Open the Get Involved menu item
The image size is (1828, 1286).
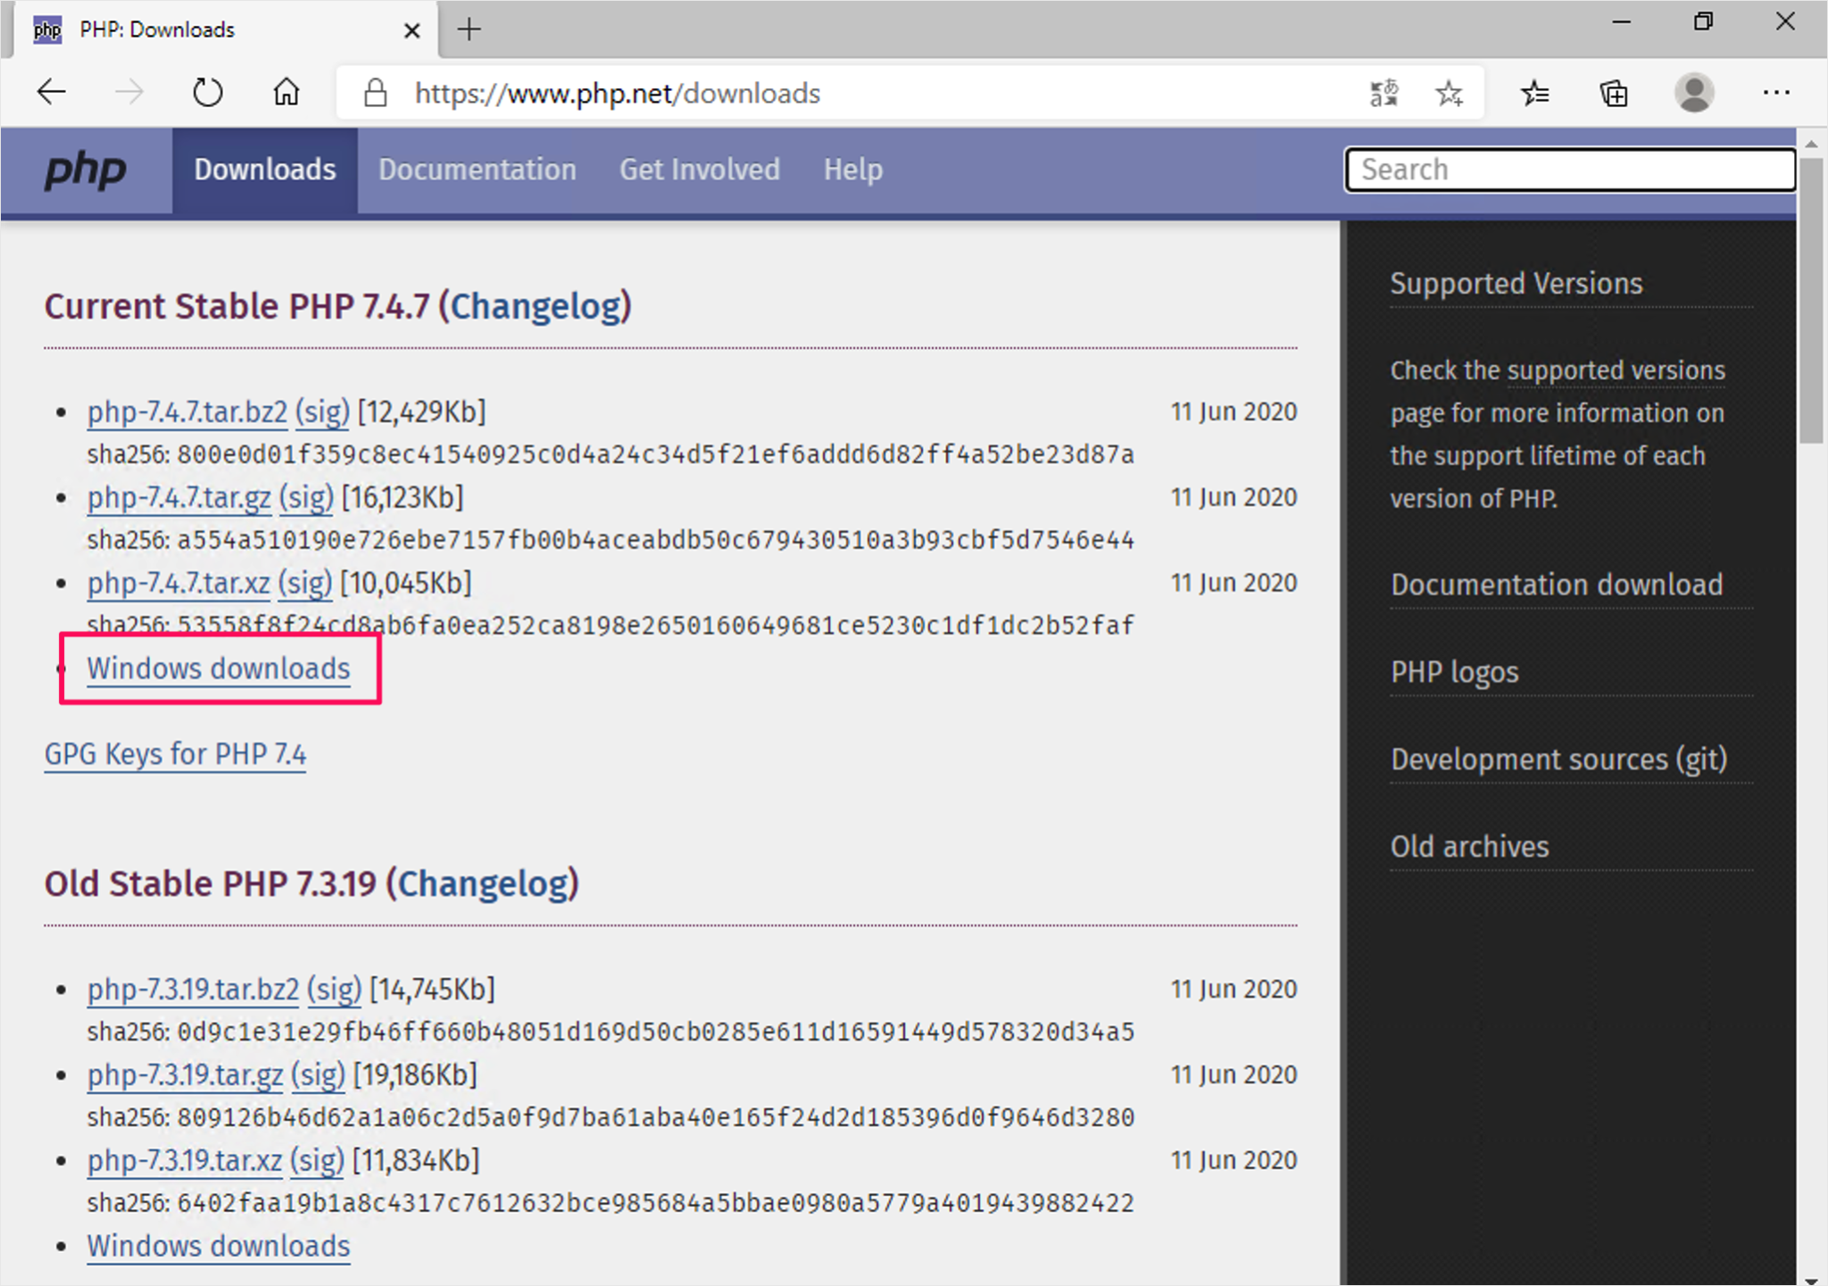click(700, 170)
